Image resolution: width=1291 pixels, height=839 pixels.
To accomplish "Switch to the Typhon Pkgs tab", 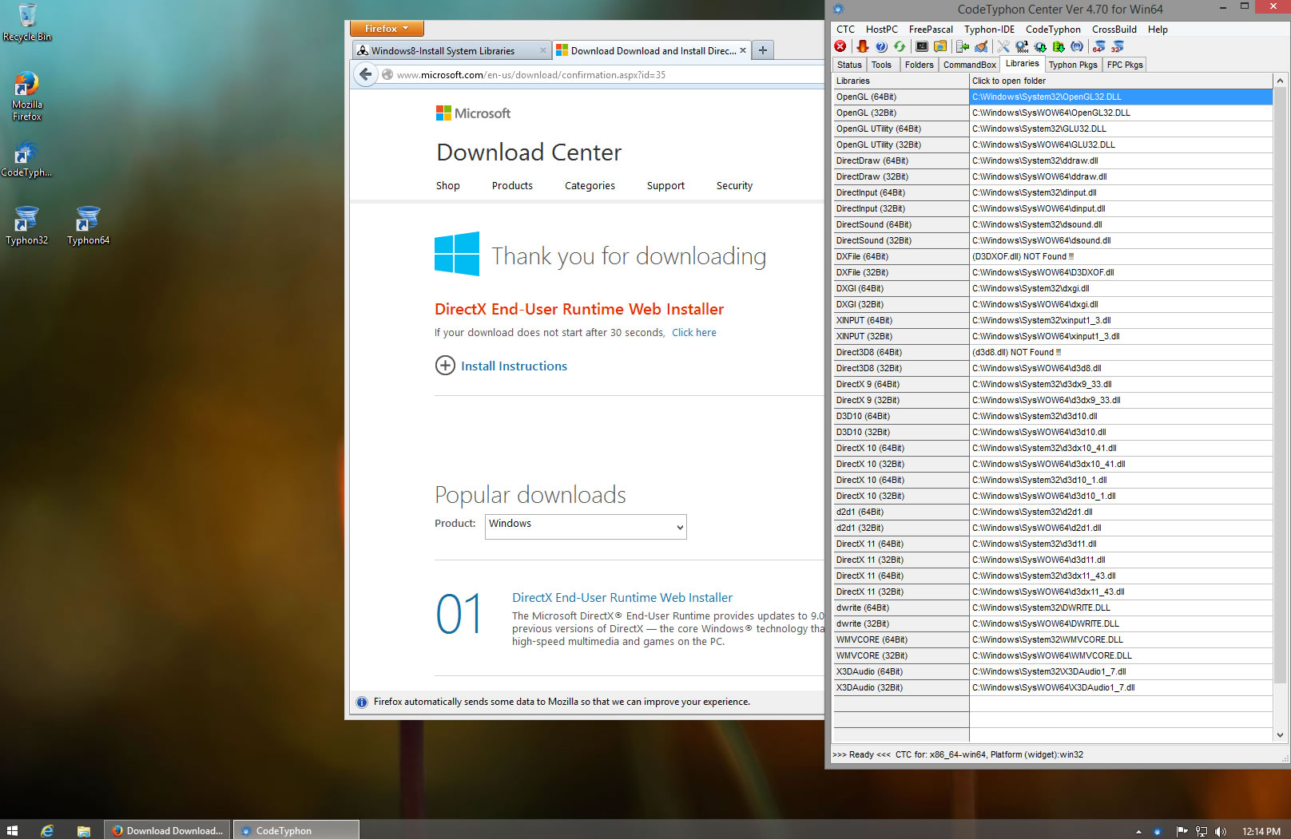I will point(1073,65).
